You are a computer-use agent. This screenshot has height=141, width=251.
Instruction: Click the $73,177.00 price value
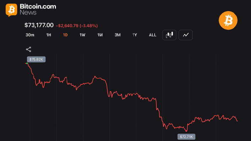click(x=39, y=25)
